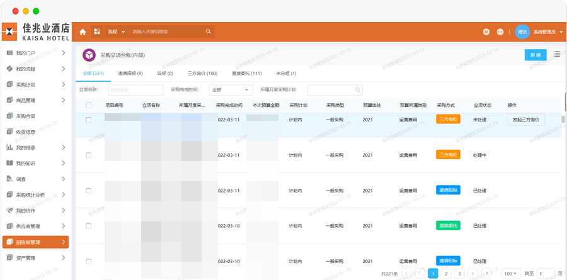Screen dimensions: 567x280
Task: Click the search icon in 所属月度采购计划 field
Action: (x=357, y=90)
